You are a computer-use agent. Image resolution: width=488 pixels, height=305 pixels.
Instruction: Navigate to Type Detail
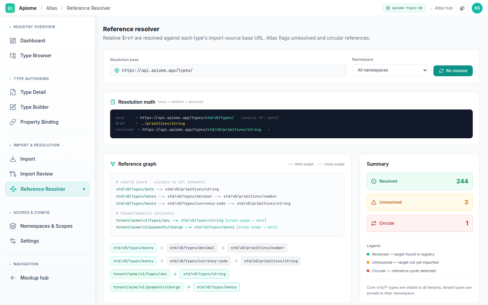click(47, 92)
